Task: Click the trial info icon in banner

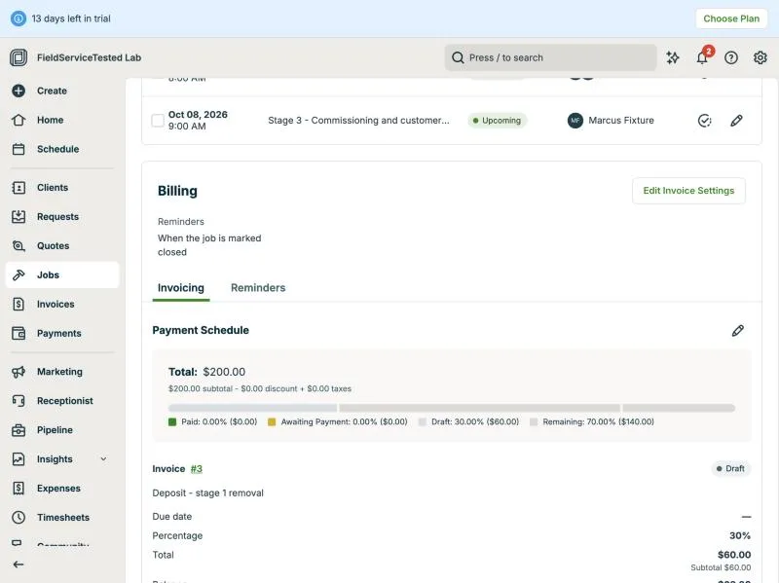Action: (19, 18)
